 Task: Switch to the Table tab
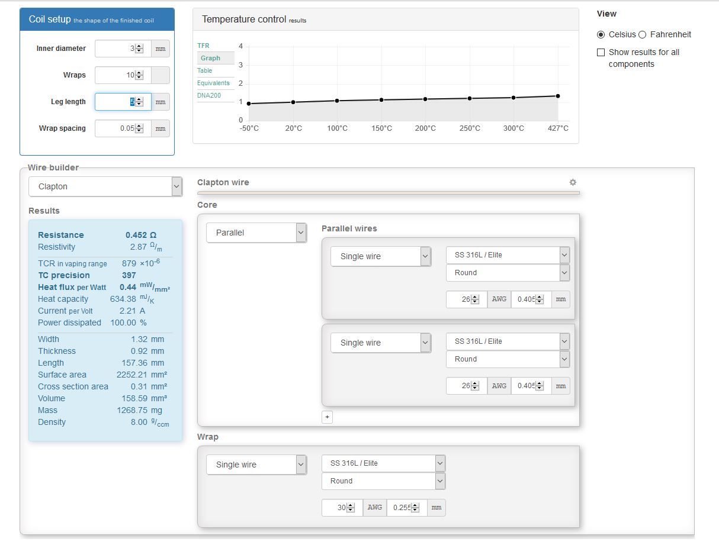coord(204,70)
